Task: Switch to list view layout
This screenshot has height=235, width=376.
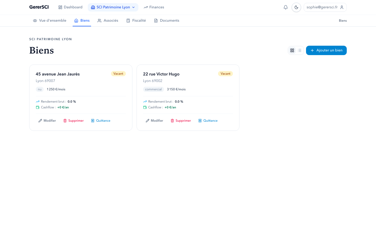Action: (299, 50)
